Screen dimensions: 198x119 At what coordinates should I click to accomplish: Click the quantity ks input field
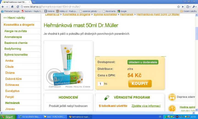pos(100,84)
